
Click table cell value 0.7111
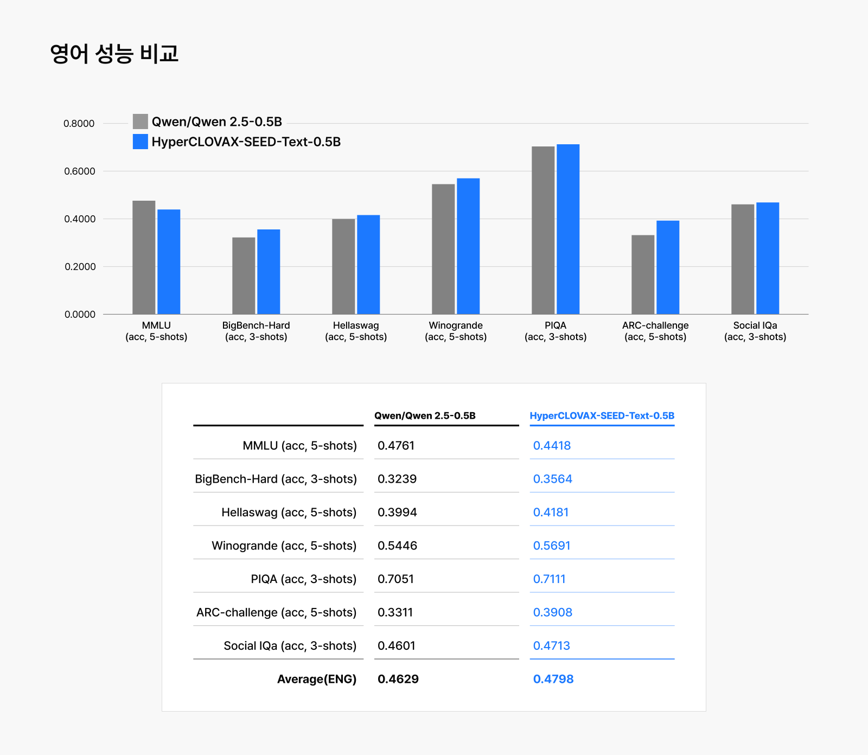pos(549,579)
